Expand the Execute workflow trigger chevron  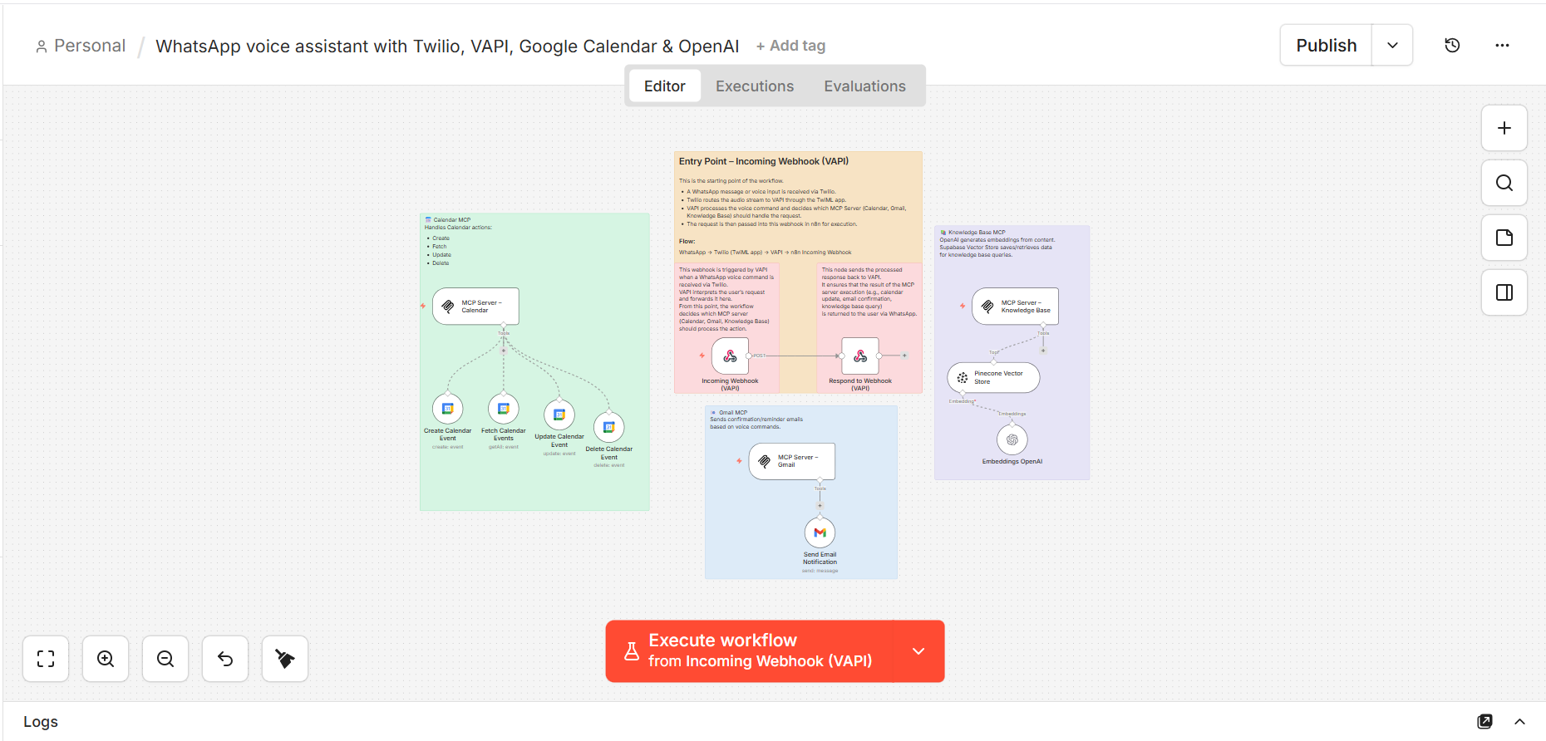[918, 651]
